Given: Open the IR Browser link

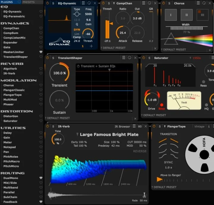Looking at the screenshot, I should coord(122,126).
